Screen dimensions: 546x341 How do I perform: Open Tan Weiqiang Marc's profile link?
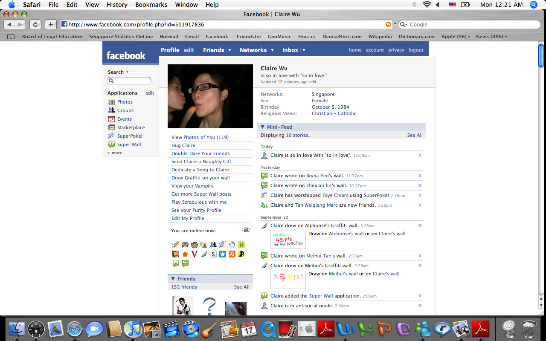click(316, 205)
